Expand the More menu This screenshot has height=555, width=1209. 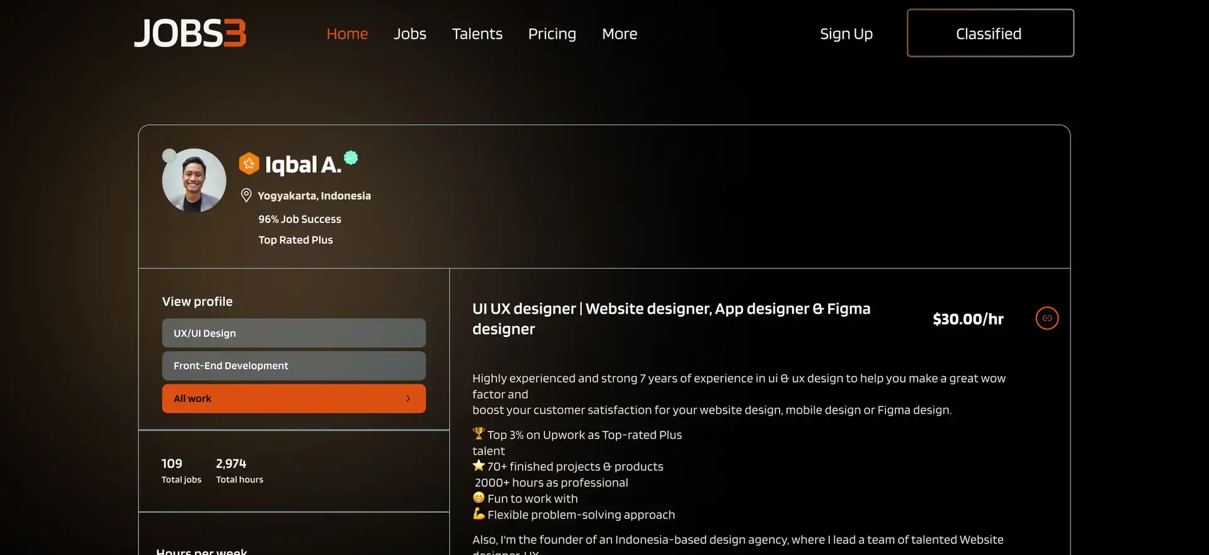(x=619, y=34)
